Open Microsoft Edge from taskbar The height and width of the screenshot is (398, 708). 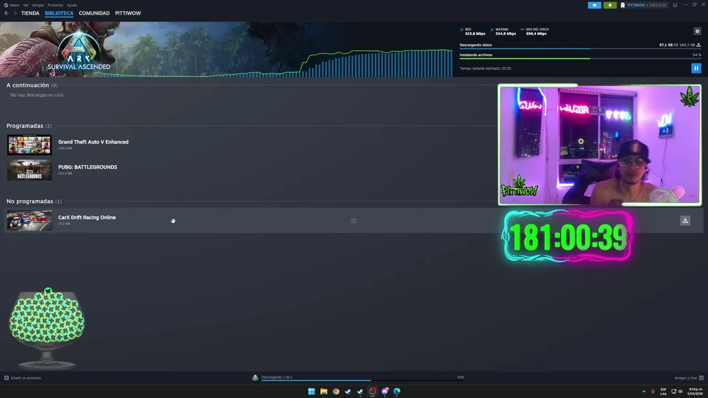point(397,391)
